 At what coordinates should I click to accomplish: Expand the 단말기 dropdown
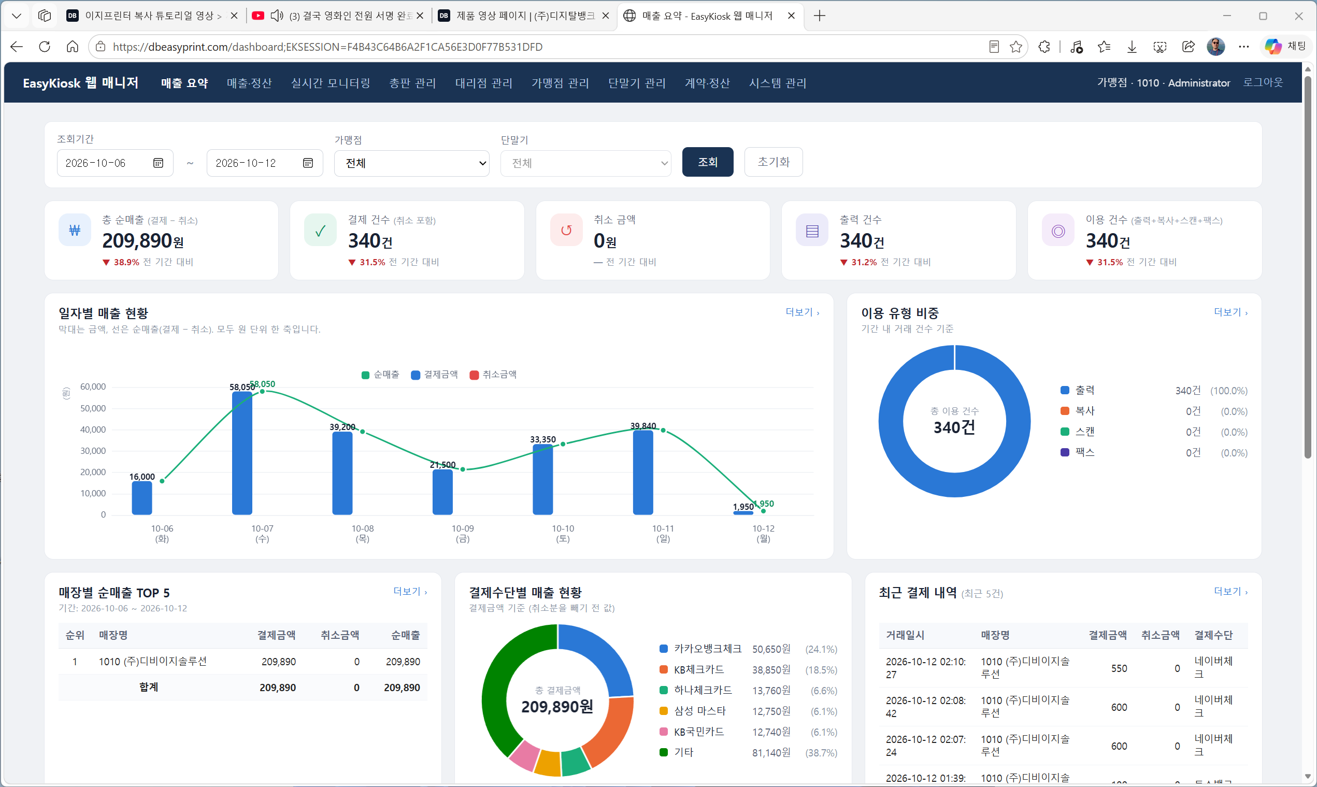point(586,163)
